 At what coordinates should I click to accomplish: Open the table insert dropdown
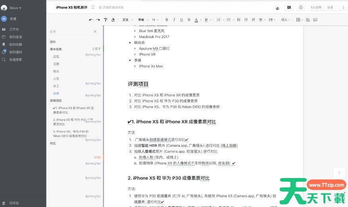click(x=300, y=20)
